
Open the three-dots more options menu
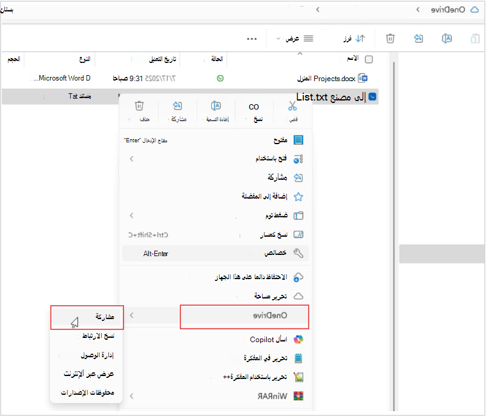[x=252, y=39]
